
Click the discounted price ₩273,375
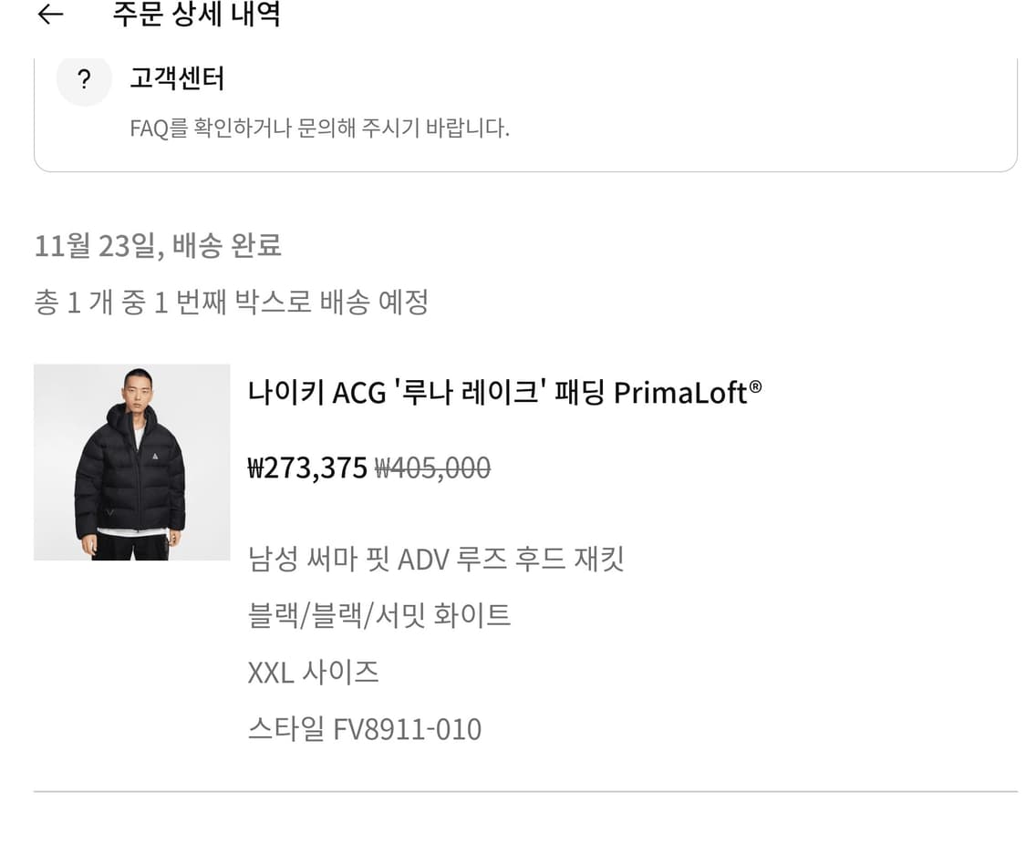click(x=307, y=467)
